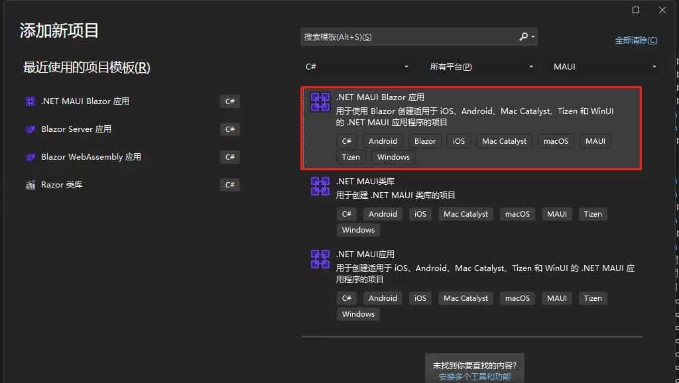This screenshot has width=679, height=383.
Task: Click the 全部清除 link
Action: pyautogui.click(x=635, y=40)
